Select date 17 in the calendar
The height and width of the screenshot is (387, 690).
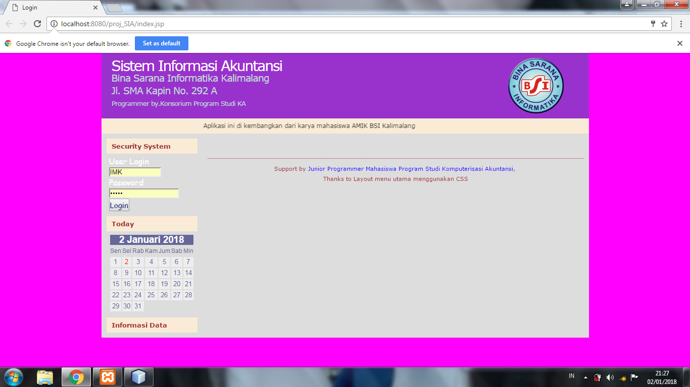(x=138, y=284)
